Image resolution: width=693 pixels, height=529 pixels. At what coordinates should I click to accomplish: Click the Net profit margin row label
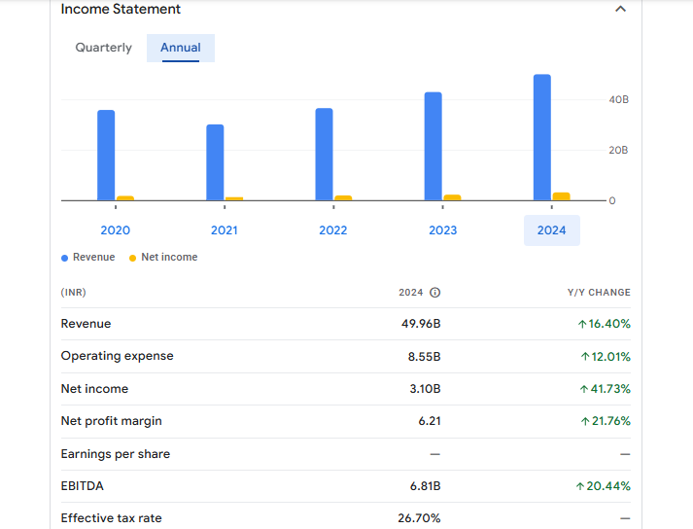click(112, 421)
